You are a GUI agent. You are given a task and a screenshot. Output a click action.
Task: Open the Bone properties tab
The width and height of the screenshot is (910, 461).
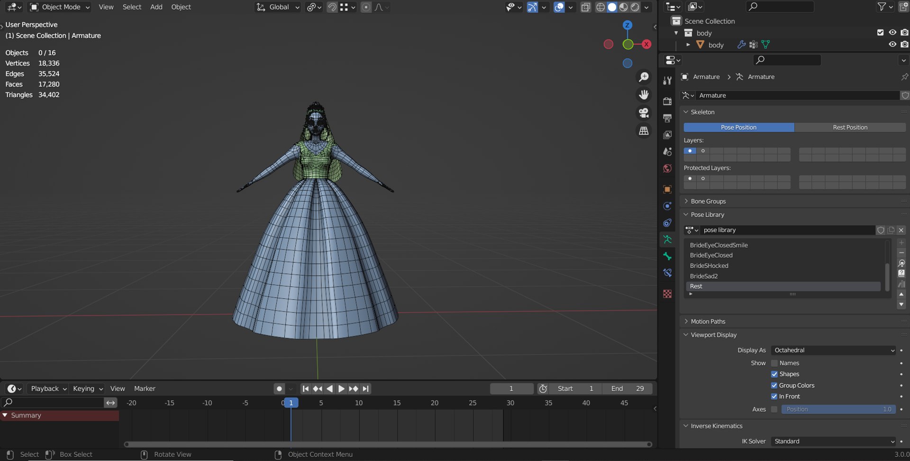click(x=667, y=256)
